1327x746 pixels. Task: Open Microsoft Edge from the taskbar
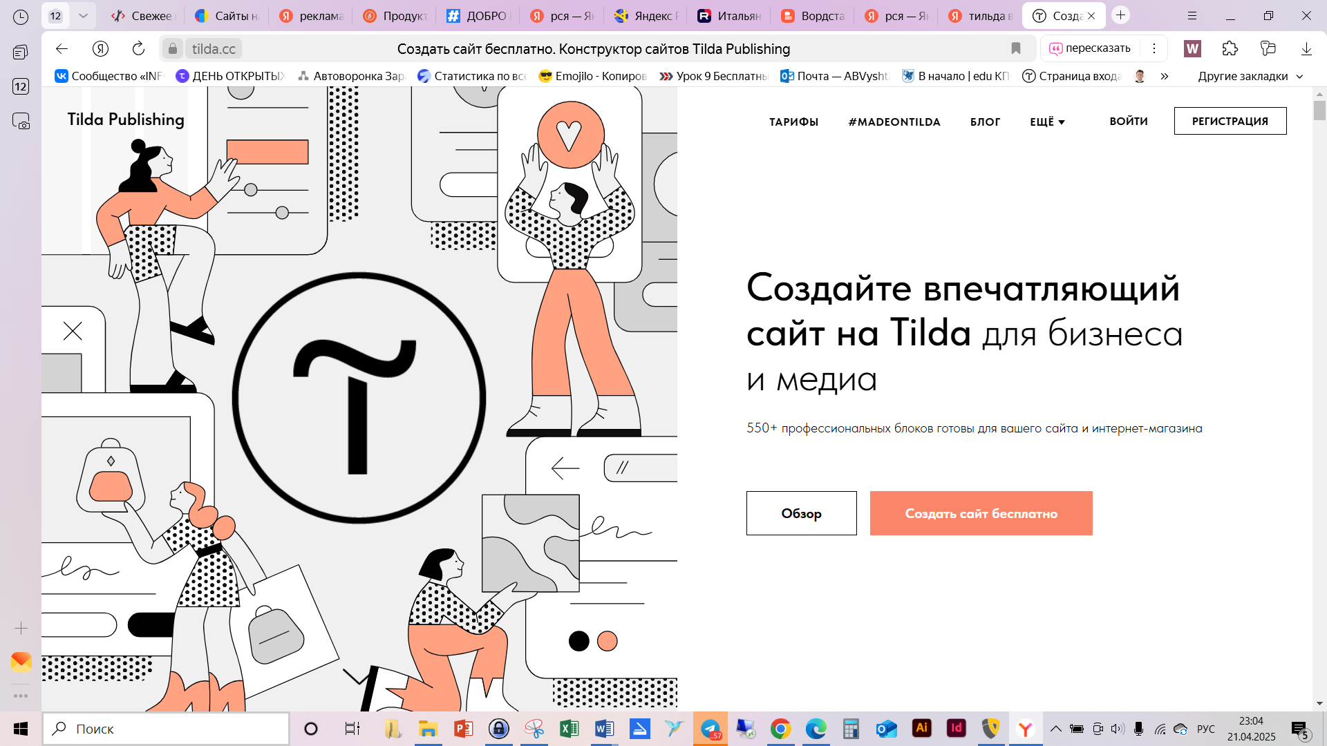(816, 728)
